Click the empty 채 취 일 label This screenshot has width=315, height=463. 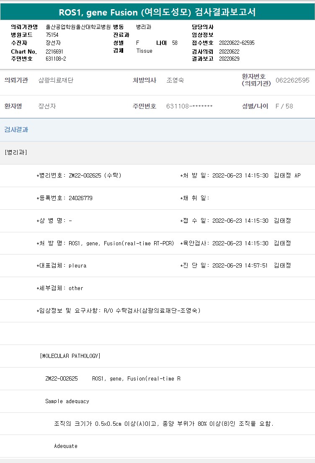[x=195, y=198]
